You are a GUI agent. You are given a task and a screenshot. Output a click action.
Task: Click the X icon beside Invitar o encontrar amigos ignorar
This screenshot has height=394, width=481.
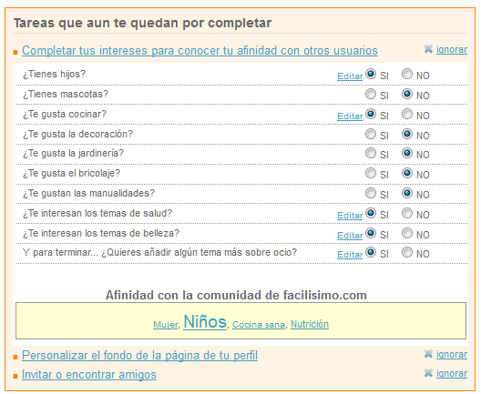tap(428, 373)
